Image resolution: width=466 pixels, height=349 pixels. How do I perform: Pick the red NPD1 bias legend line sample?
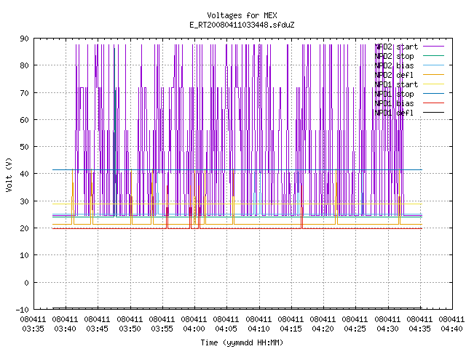(433, 103)
